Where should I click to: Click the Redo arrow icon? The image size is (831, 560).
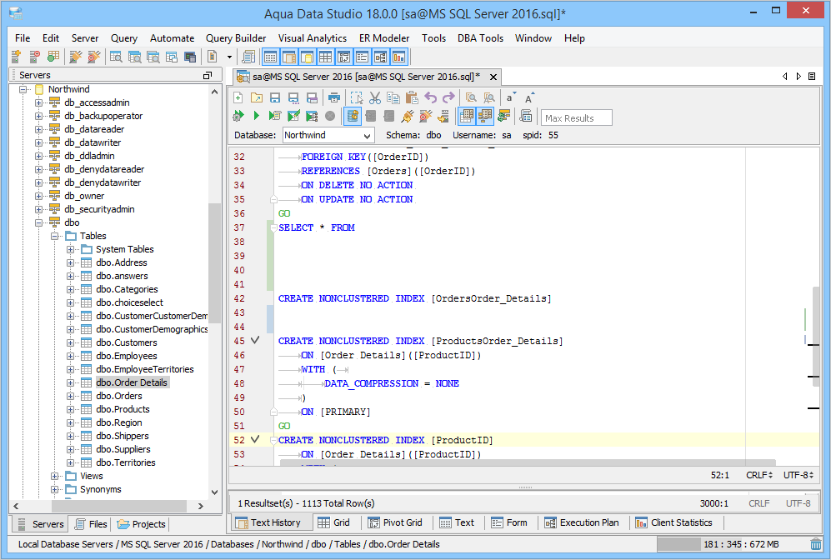[x=448, y=97]
